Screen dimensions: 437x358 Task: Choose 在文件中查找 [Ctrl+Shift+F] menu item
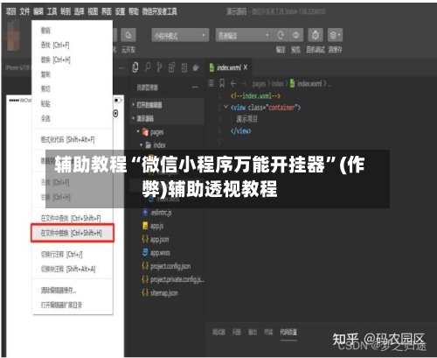tap(72, 218)
